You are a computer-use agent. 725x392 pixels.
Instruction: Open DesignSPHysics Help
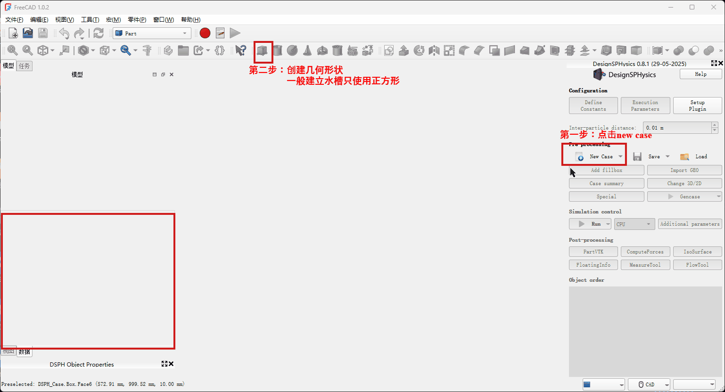click(x=700, y=74)
